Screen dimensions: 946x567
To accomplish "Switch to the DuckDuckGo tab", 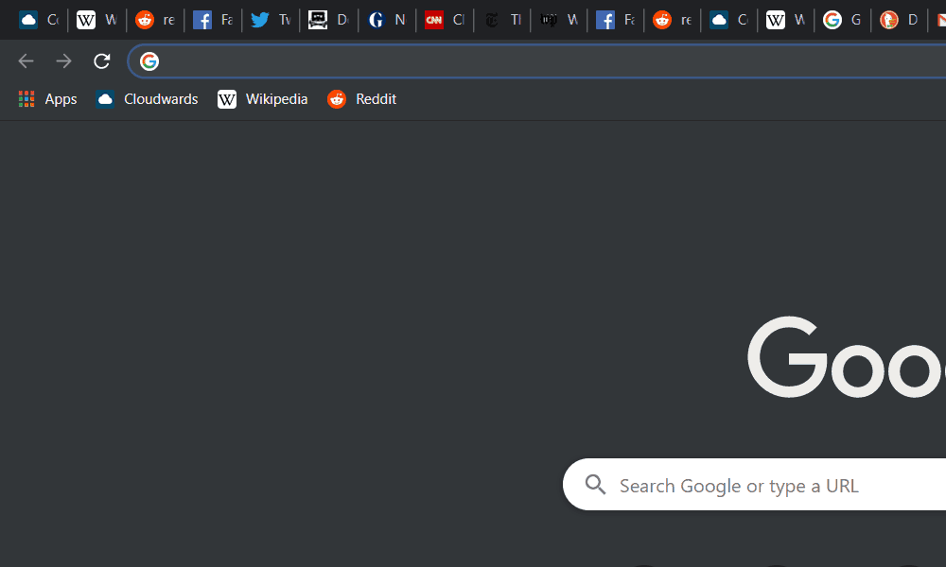I will click(899, 20).
